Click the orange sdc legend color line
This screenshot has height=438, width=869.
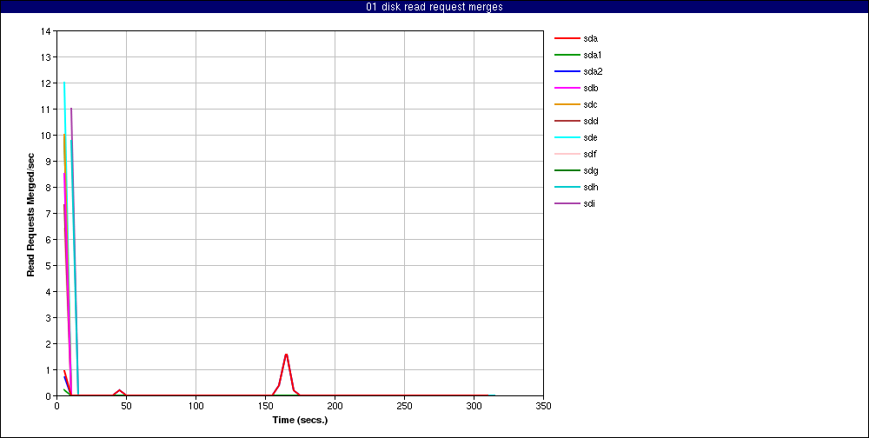point(567,105)
